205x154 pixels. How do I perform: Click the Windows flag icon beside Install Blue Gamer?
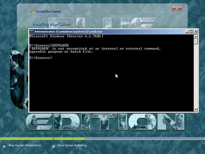pos(33,11)
